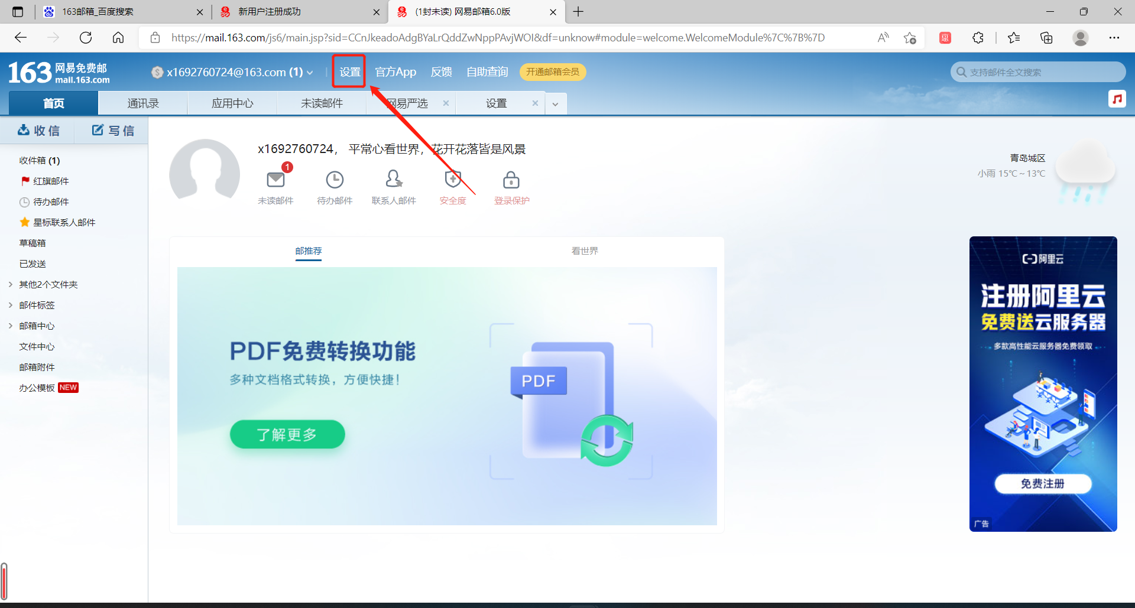Select the 看世界 content tab
Image resolution: width=1135 pixels, height=608 pixels.
(585, 251)
